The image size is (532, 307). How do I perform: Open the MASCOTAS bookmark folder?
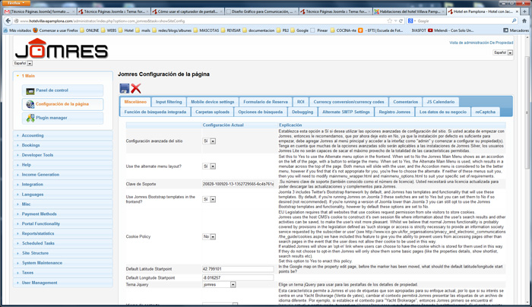[x=207, y=30]
